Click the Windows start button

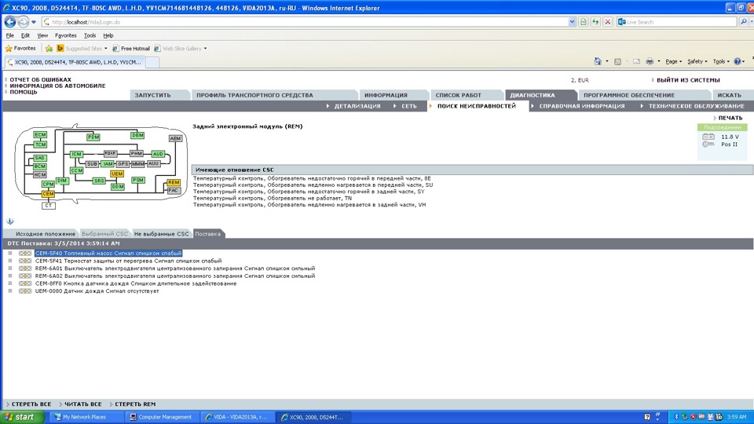pos(23,417)
